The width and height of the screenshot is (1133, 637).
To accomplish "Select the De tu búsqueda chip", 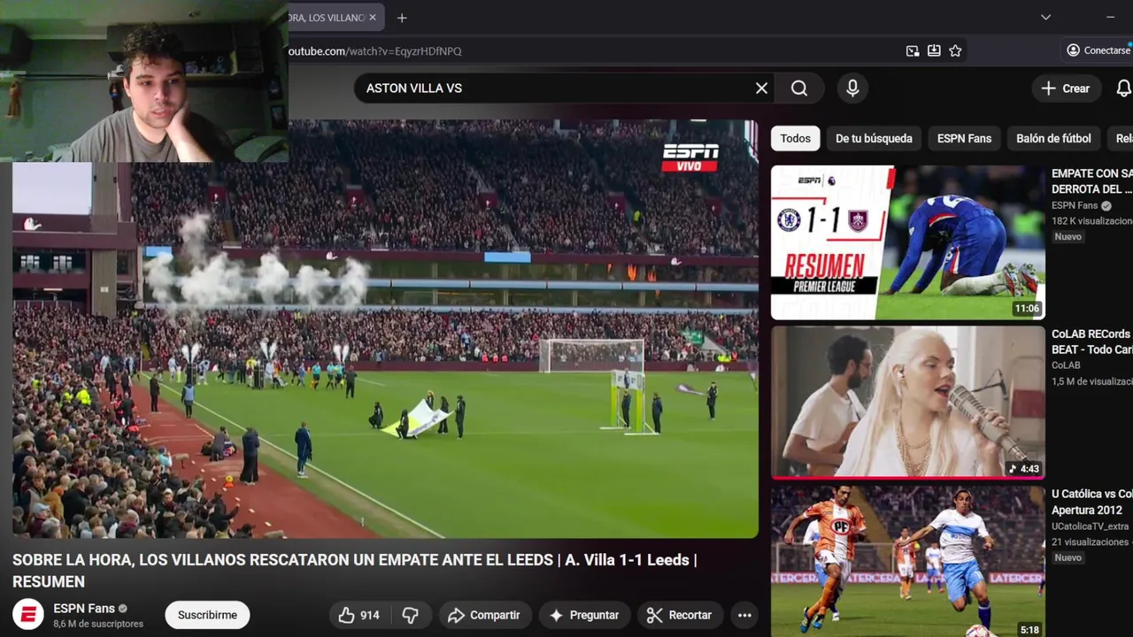I will 874,138.
